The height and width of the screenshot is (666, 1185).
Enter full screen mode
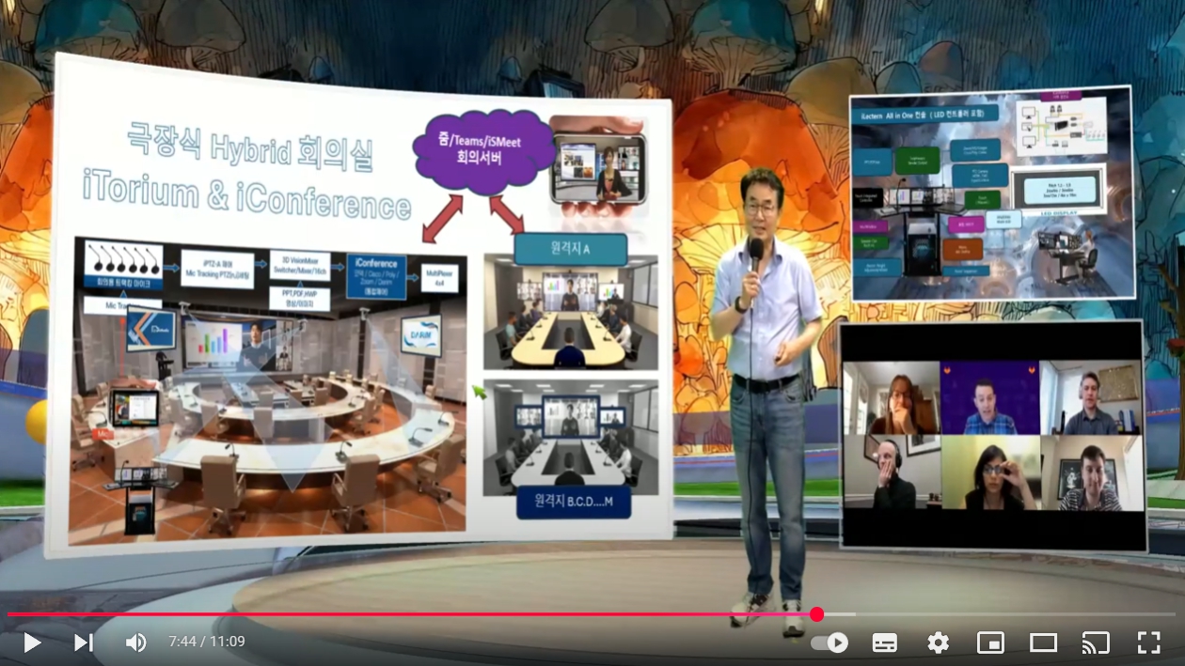1148,643
